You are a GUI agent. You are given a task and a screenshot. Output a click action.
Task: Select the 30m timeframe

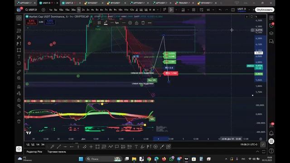(73, 10)
